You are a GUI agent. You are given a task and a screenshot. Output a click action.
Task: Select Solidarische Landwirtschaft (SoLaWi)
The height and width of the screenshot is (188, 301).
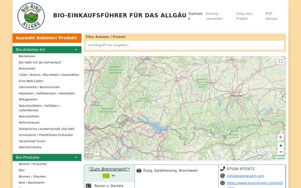pos(47,129)
